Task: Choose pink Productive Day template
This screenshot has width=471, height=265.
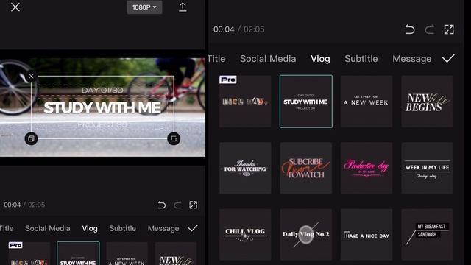Action: (x=366, y=168)
